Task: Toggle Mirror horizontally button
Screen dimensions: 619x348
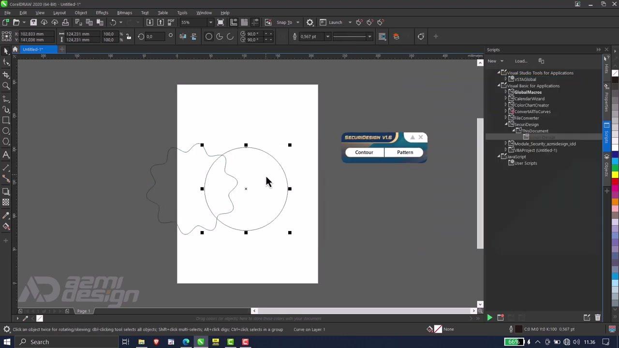Action: pos(183,36)
